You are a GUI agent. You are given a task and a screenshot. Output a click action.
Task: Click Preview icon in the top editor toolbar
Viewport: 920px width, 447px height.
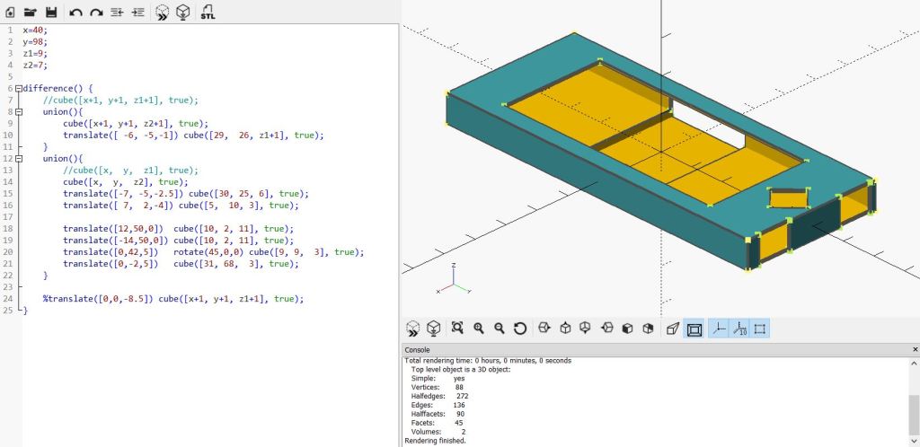tap(162, 13)
